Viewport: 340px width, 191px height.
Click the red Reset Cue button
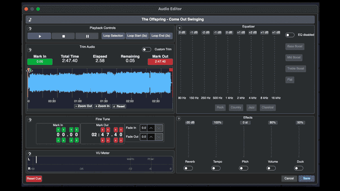point(34,179)
